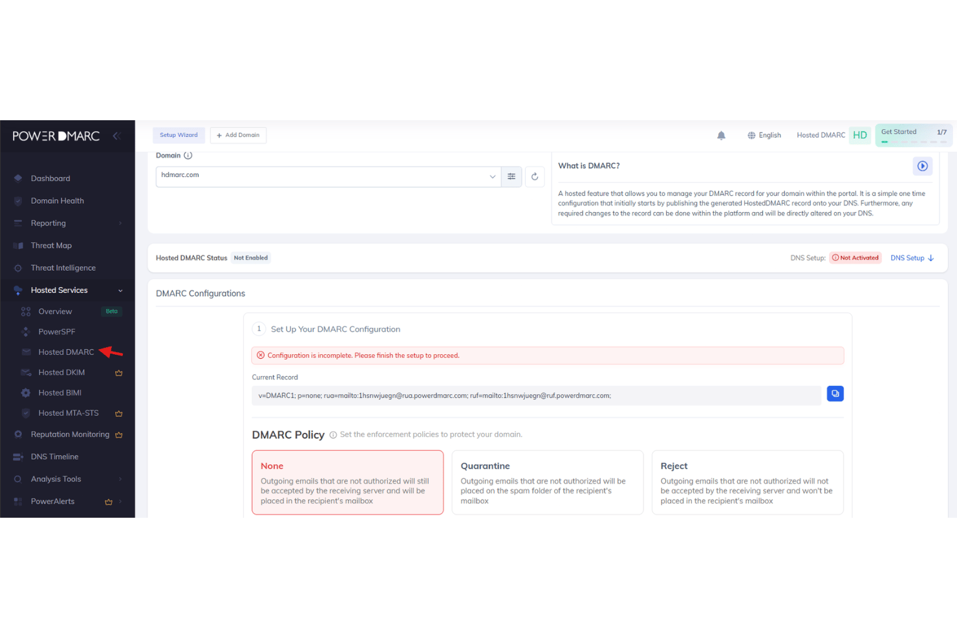Click the Reputation Monitoring icon
Image resolution: width=957 pixels, height=638 pixels.
(x=18, y=434)
